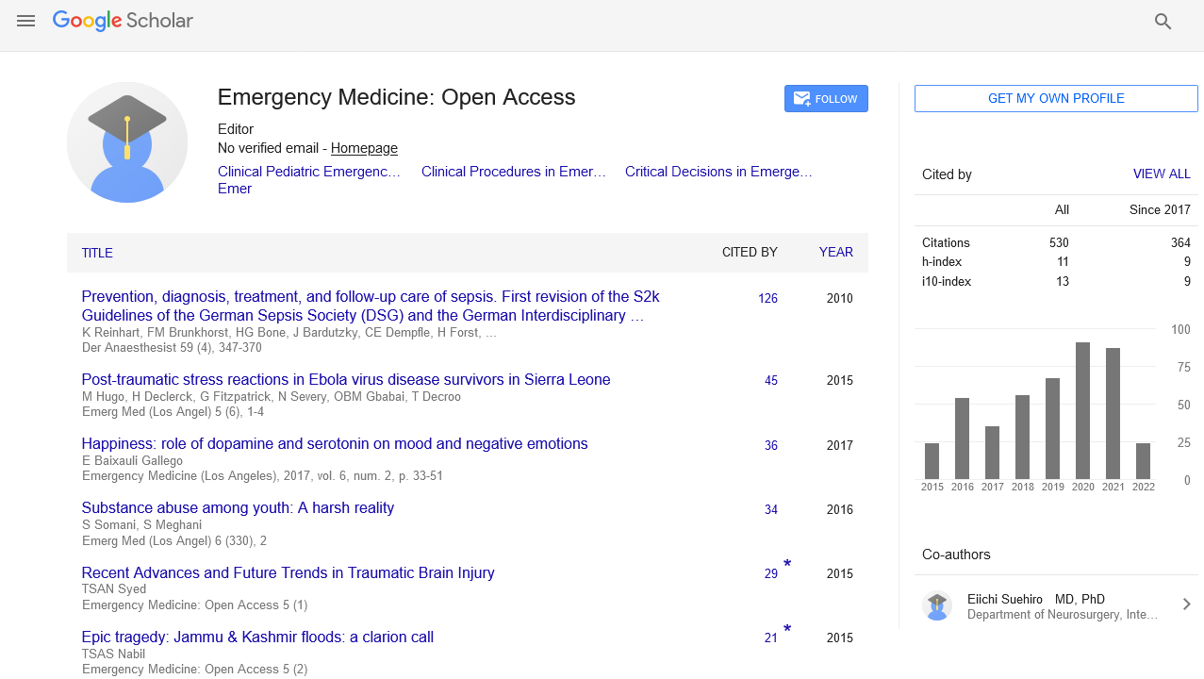
Task: Open the sepsis S2k Guidelines article
Action: click(x=371, y=306)
